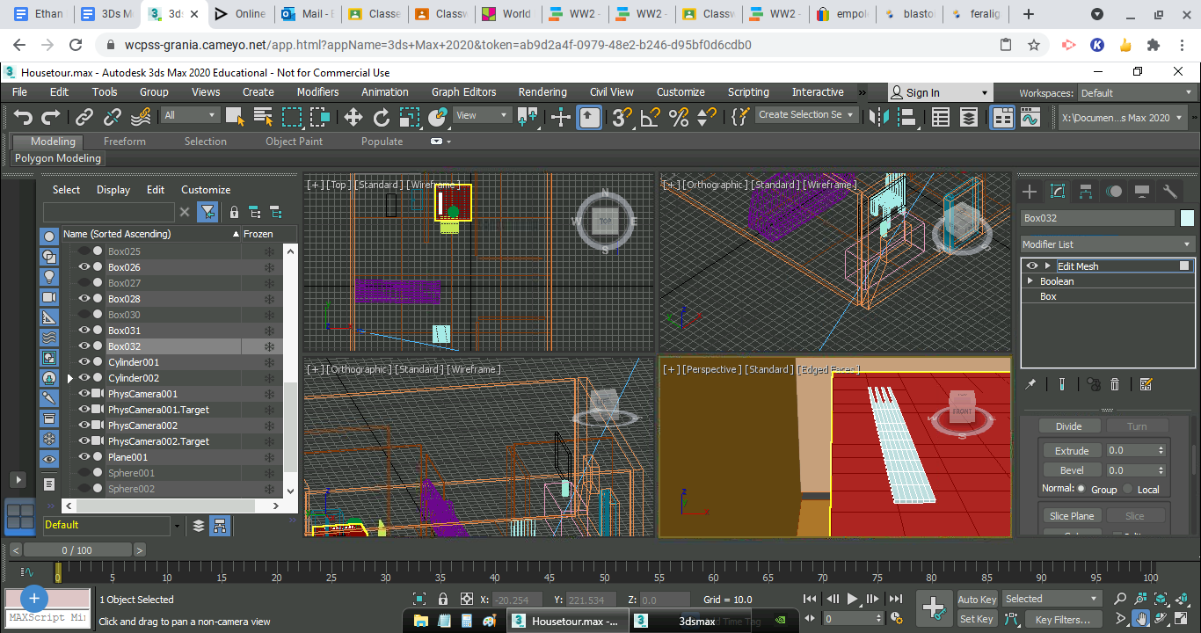Open the scene explorer Display menu
Viewport: 1201px width, 633px height.
(113, 190)
